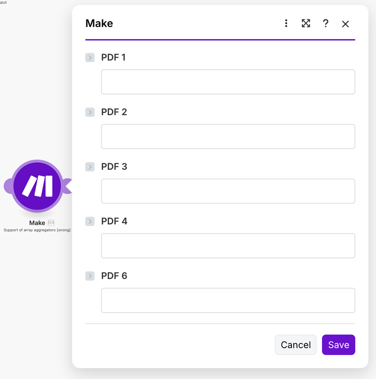The width and height of the screenshot is (376, 379).
Task: Expand the PDF 3 section chevron
Action: (x=90, y=167)
